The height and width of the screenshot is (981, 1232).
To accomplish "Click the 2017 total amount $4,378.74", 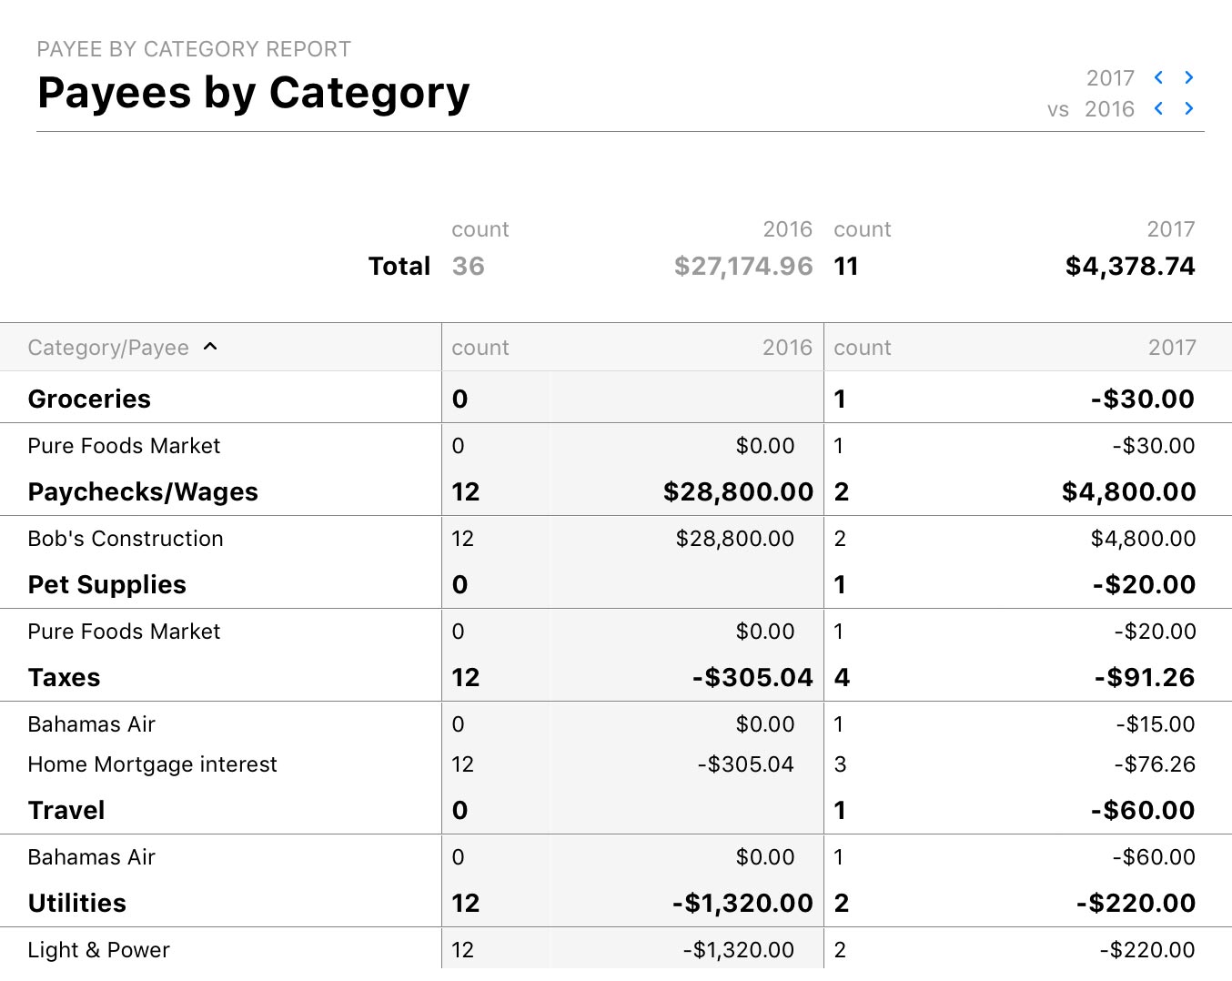I will point(1129,266).
